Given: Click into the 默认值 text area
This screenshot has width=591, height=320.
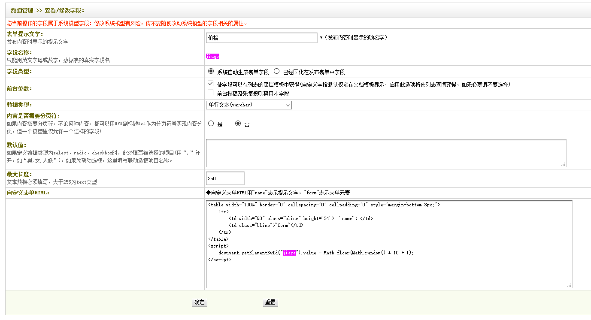Looking at the screenshot, I should point(386,153).
